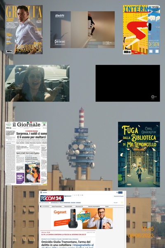Open the Interni magazine cover thumbnail

click(x=141, y=30)
